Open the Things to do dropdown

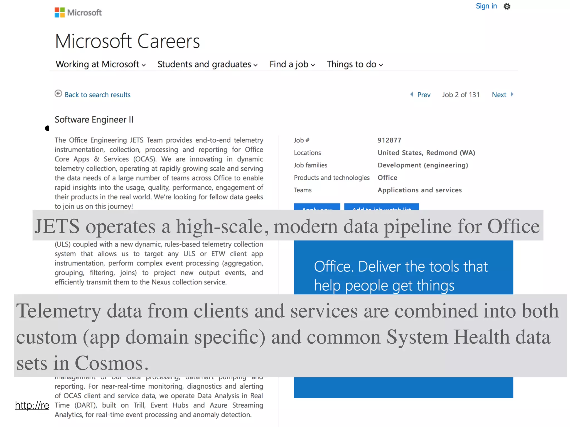355,64
